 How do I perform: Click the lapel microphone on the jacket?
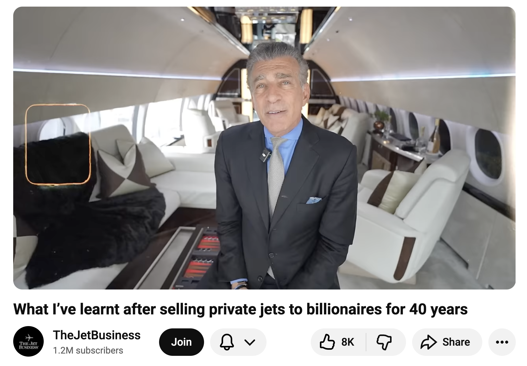coord(265,155)
